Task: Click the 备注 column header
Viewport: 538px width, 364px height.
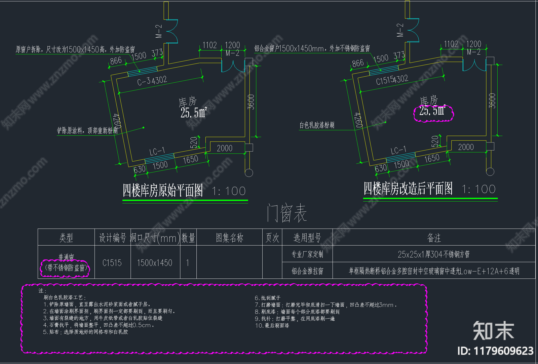Action: [x=434, y=238]
